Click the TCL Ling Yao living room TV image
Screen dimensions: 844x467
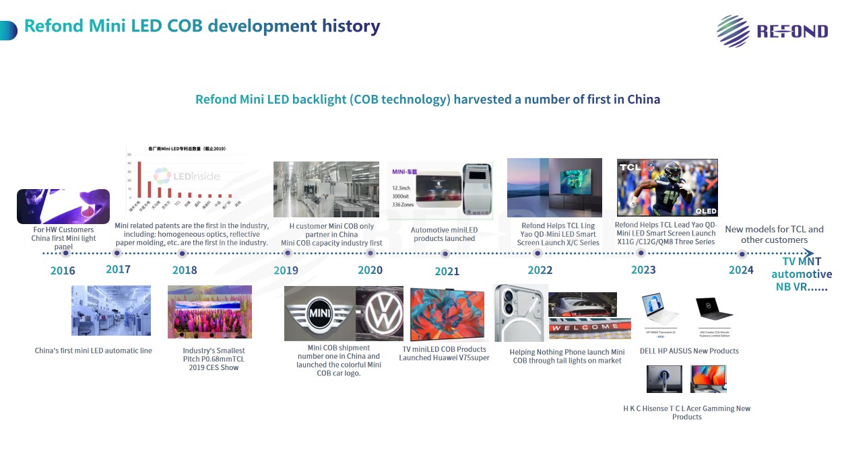pos(554,188)
